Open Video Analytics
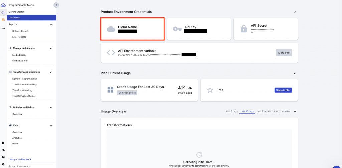The width and height of the screenshot is (342, 168). (x=17, y=138)
